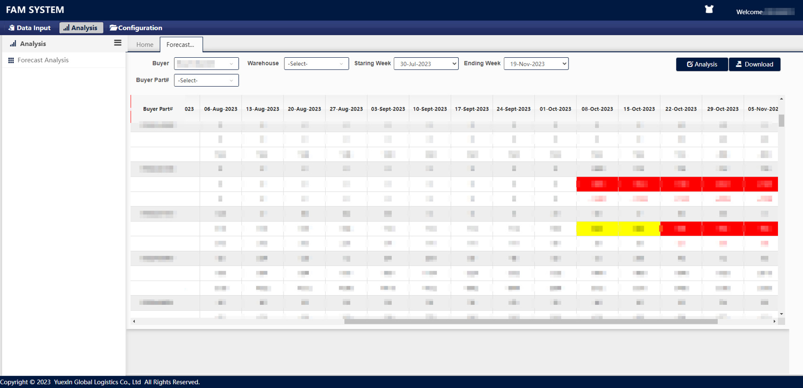The image size is (803, 388).
Task: Click the 29-Oct-2023 column header
Action: [723, 109]
